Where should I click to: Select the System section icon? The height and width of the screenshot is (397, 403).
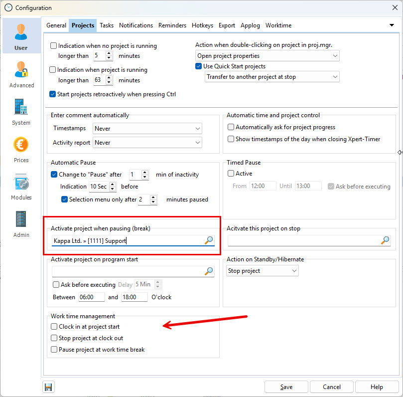21,111
